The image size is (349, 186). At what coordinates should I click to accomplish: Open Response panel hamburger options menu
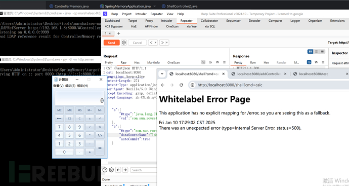tap(323, 62)
